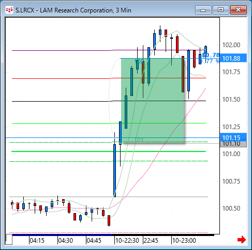Click the 102.00 price axis value
Viewport: 252px width, 250px height.
click(231, 45)
